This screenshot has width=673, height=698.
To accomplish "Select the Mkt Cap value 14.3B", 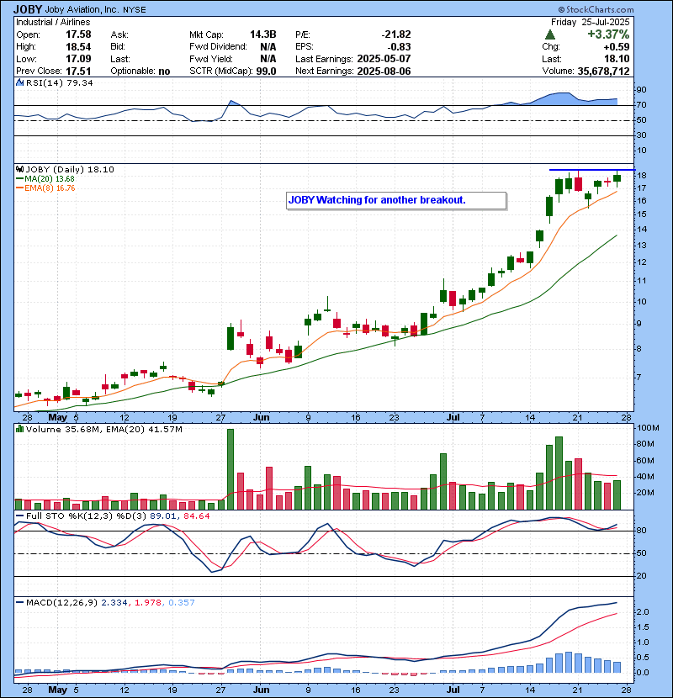I will (x=263, y=34).
